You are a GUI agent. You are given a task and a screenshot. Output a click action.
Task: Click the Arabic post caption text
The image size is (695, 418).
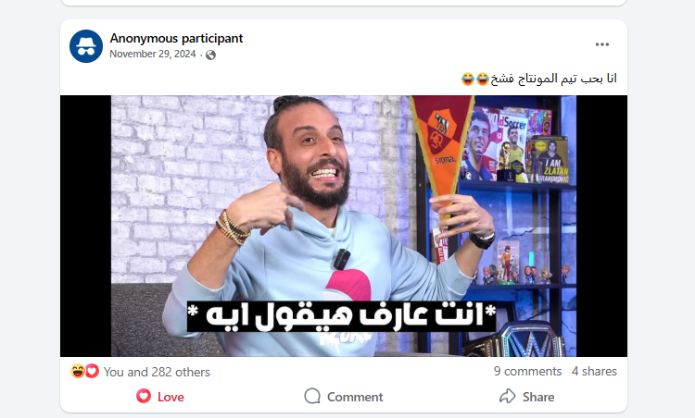553,79
